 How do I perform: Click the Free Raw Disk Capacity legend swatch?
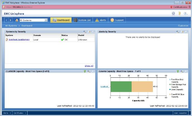tap(170, 79)
